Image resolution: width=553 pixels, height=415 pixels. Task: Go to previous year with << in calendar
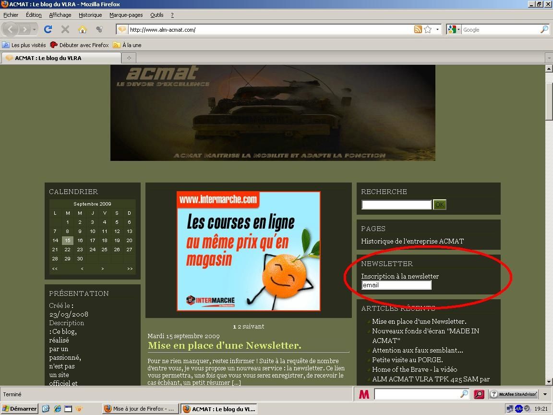[55, 269]
